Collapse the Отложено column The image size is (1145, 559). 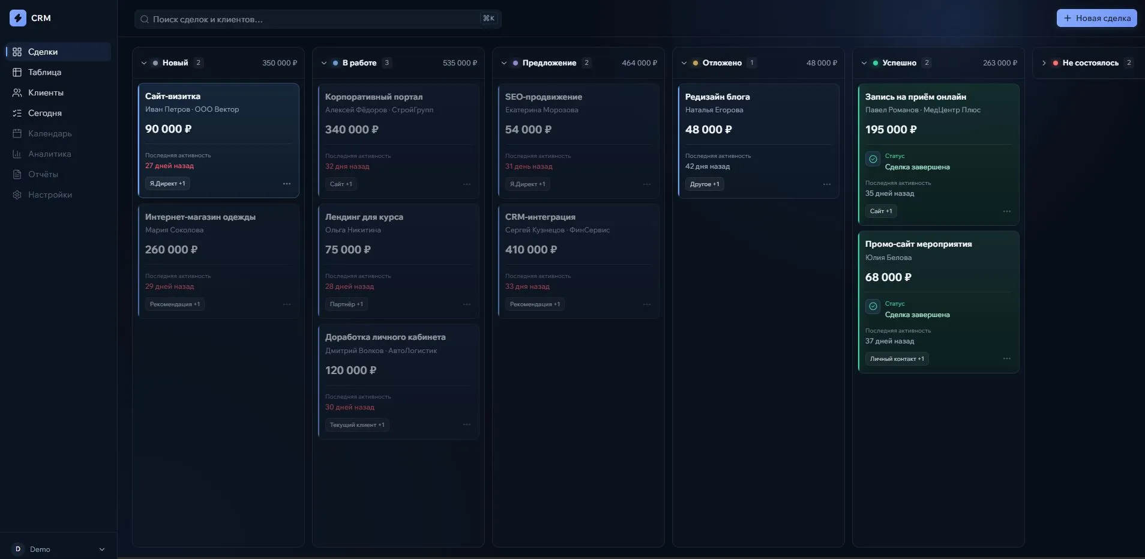684,63
